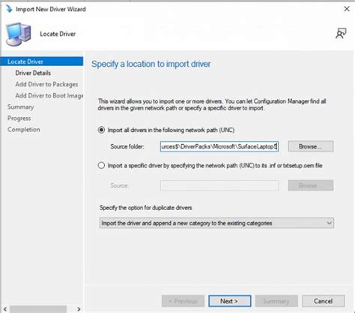Click the feedback person icon at top right
The height and width of the screenshot is (313, 355).
pos(341,33)
